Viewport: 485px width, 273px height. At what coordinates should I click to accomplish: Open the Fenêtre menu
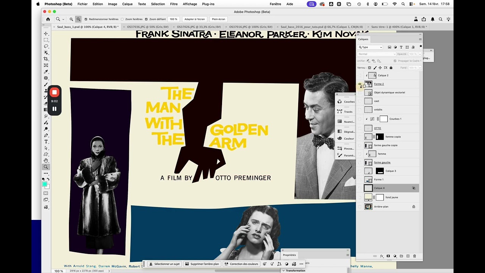pos(275,4)
